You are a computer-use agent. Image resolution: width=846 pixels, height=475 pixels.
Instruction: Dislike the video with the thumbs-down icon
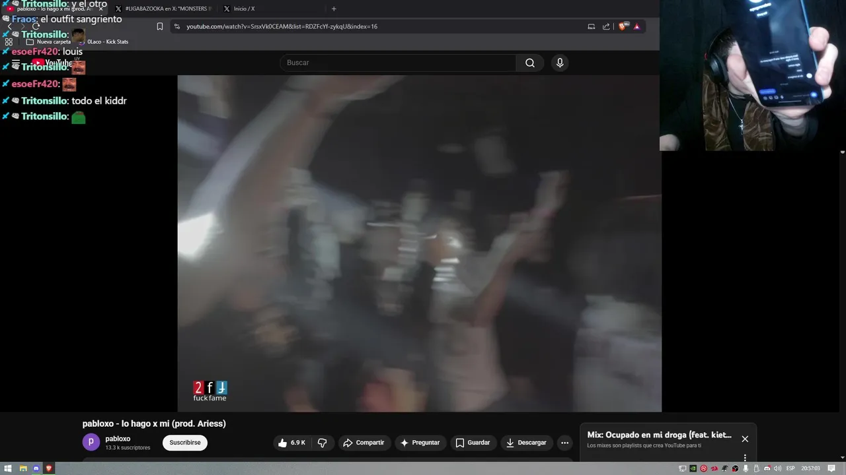pyautogui.click(x=323, y=443)
